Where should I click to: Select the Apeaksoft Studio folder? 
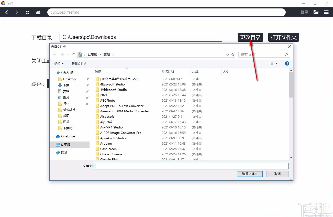(113, 138)
